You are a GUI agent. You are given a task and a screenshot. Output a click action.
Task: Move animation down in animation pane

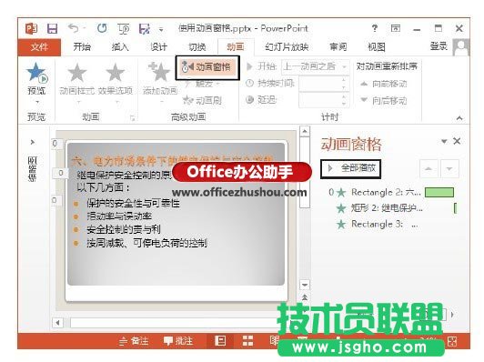(x=449, y=168)
